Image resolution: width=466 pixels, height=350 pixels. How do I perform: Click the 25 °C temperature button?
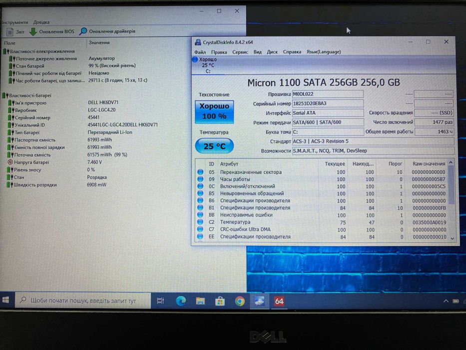pos(214,146)
